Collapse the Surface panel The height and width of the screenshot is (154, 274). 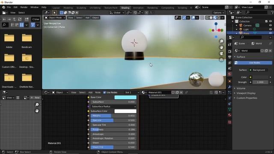click(241, 57)
